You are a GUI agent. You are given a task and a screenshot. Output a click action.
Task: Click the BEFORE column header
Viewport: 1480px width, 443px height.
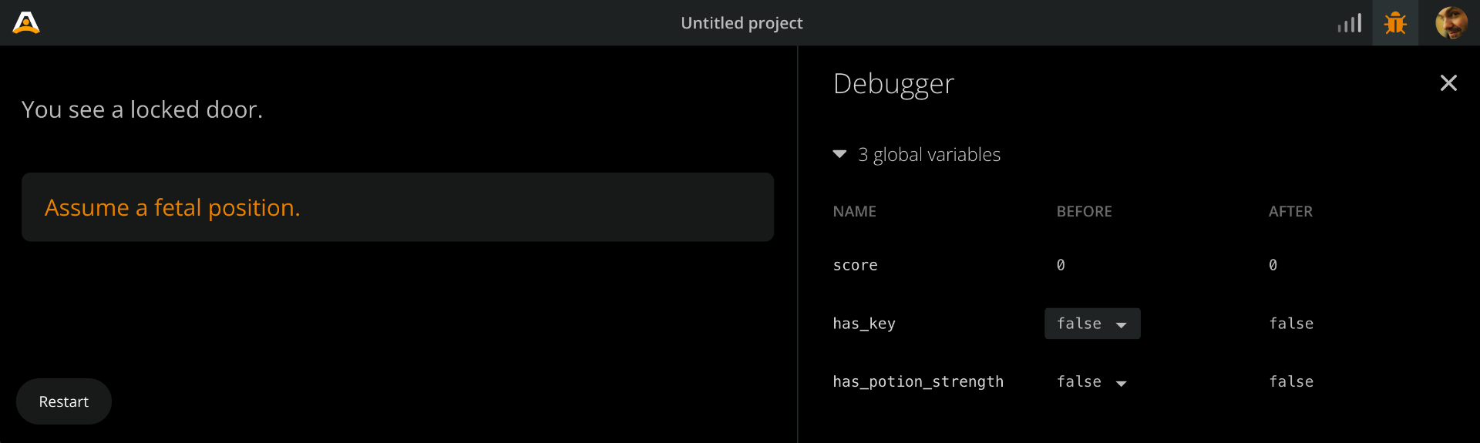coord(1084,211)
